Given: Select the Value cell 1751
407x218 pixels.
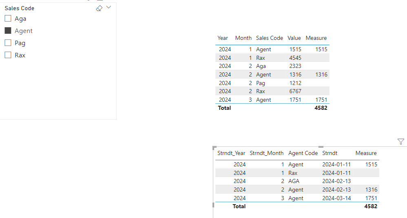Looking at the screenshot, I should (x=295, y=100).
